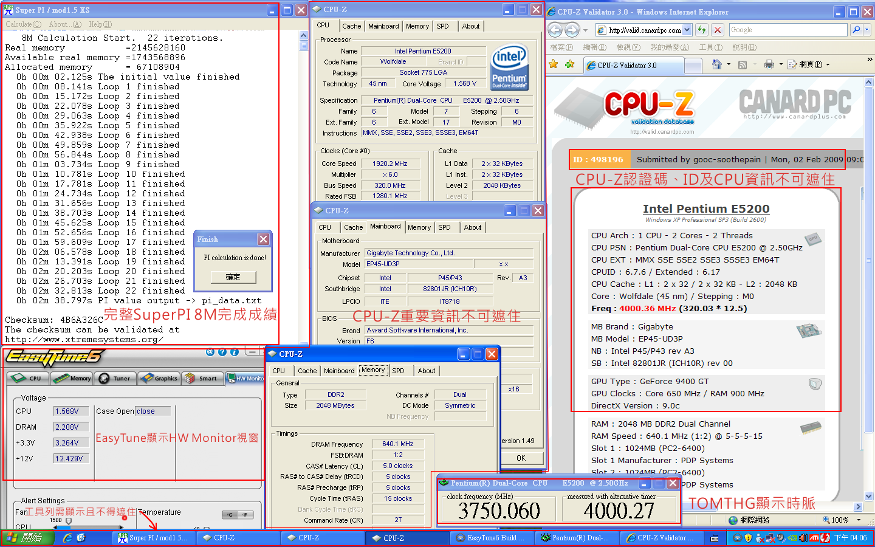Open EasyTune6 Memory tab
875x547 pixels.
point(72,378)
